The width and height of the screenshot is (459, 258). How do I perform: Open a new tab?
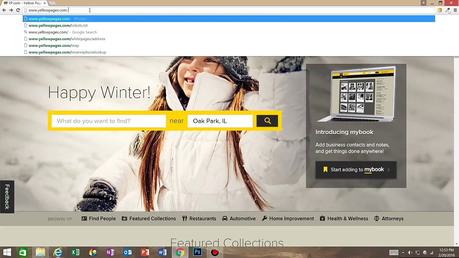point(52,3)
